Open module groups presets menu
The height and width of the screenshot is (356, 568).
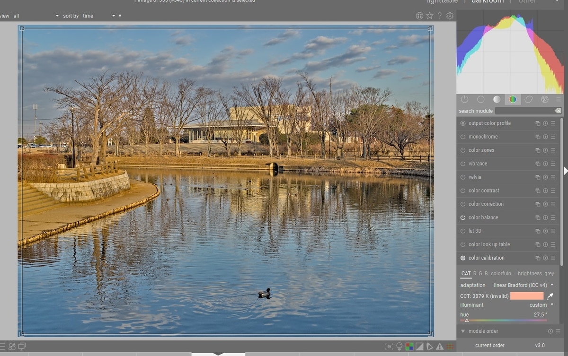point(559,99)
